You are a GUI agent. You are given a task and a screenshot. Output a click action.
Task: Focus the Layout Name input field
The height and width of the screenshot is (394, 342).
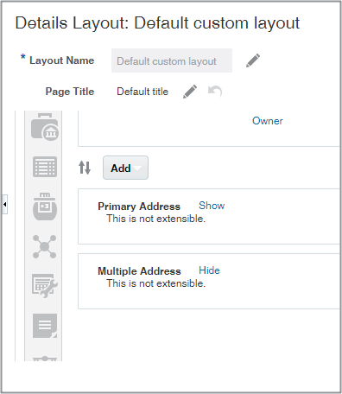pos(172,60)
